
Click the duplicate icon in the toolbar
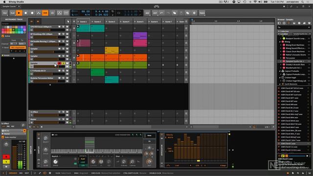(x=188, y=13)
